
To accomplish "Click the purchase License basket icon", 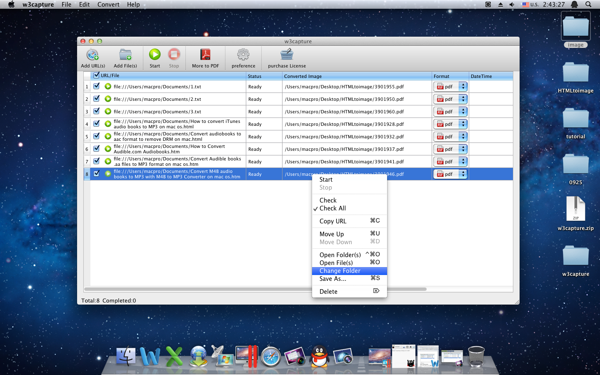I will click(287, 55).
